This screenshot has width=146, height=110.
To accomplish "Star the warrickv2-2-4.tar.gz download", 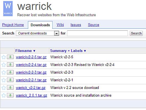I will (x=4, y=65).
